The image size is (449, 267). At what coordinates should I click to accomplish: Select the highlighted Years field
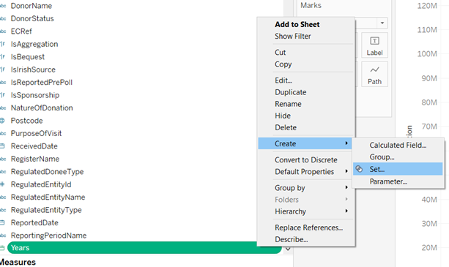click(144, 247)
